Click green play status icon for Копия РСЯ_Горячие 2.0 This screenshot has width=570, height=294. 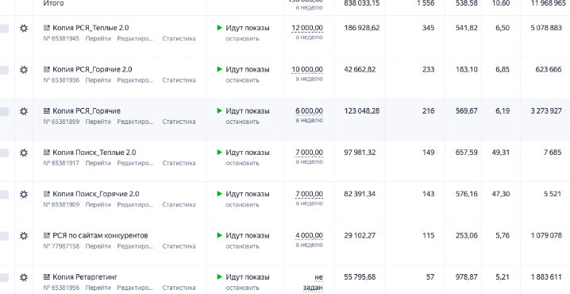pyautogui.click(x=219, y=69)
